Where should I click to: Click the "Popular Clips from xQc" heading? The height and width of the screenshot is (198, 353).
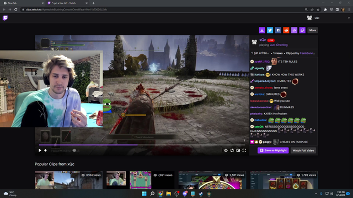tap(55, 164)
